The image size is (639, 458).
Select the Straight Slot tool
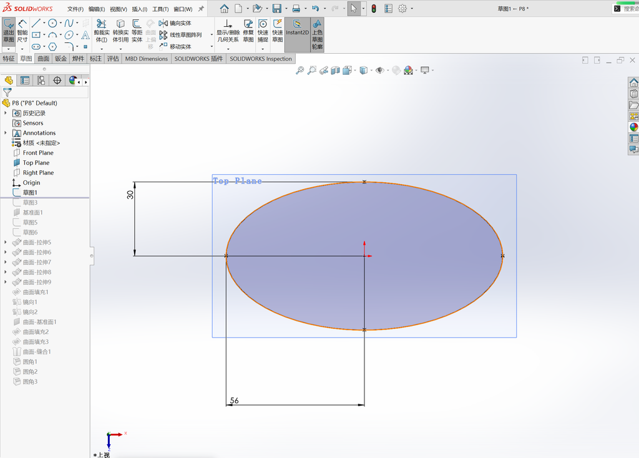pos(36,46)
